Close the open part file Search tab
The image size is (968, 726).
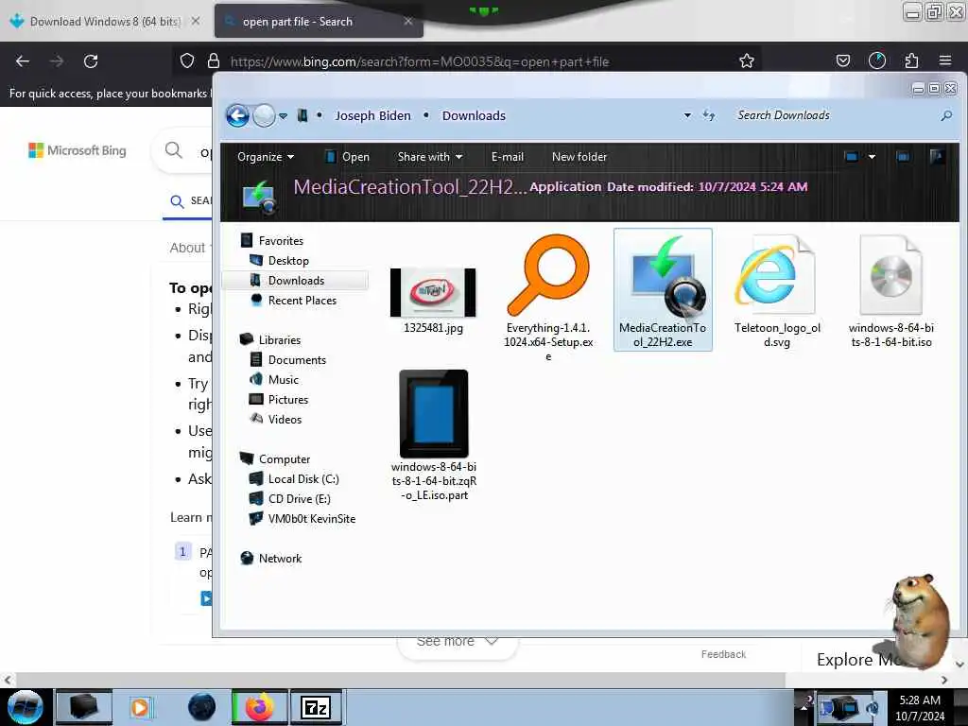tap(408, 21)
